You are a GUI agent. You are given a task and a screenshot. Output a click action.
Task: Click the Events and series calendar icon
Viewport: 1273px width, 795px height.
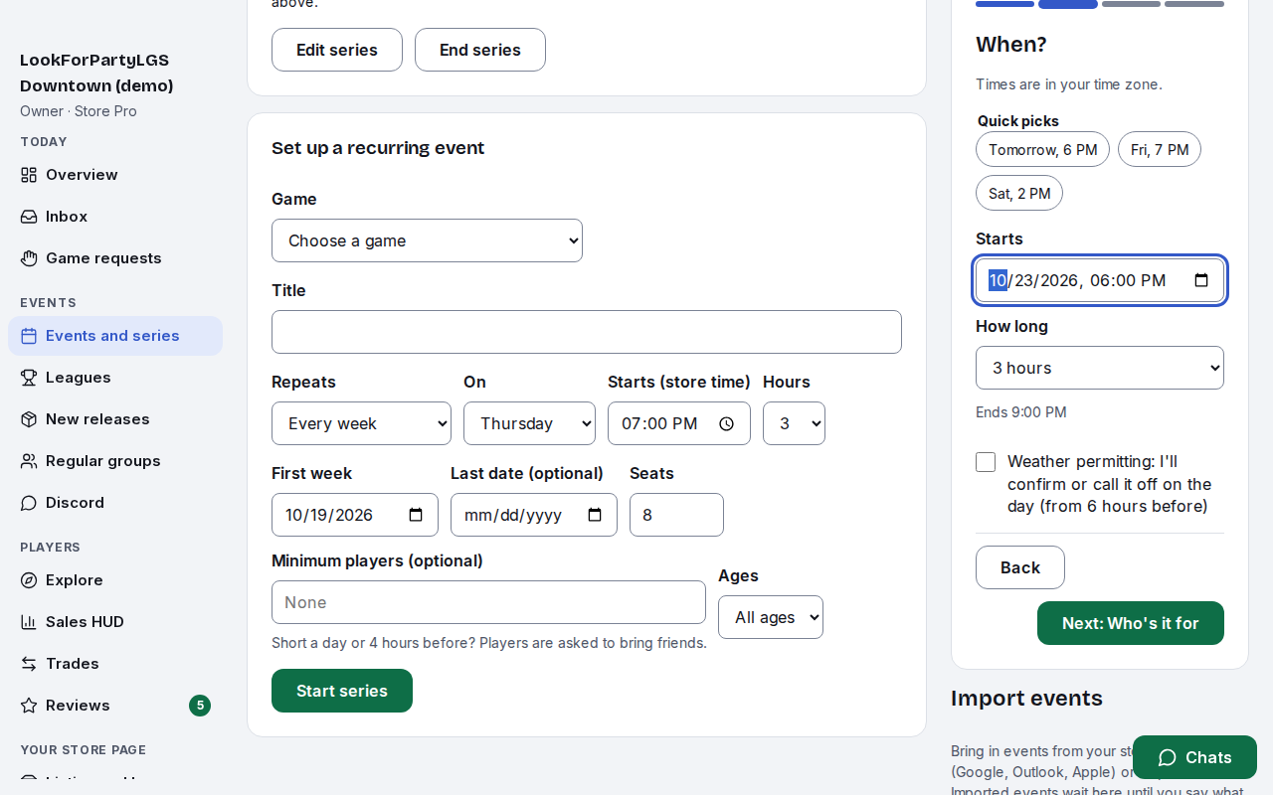point(29,336)
